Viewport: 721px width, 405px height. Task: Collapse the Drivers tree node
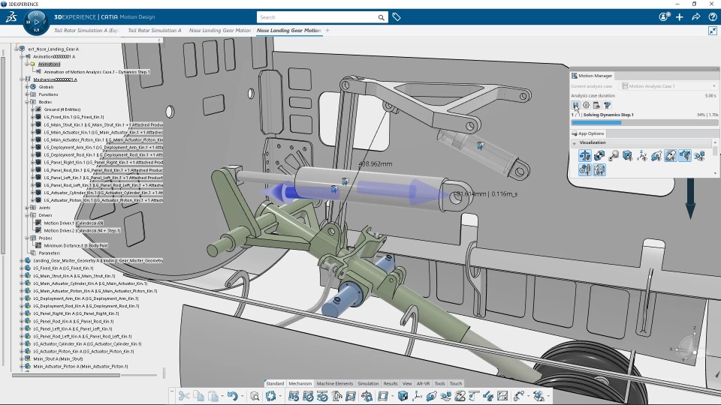(27, 215)
